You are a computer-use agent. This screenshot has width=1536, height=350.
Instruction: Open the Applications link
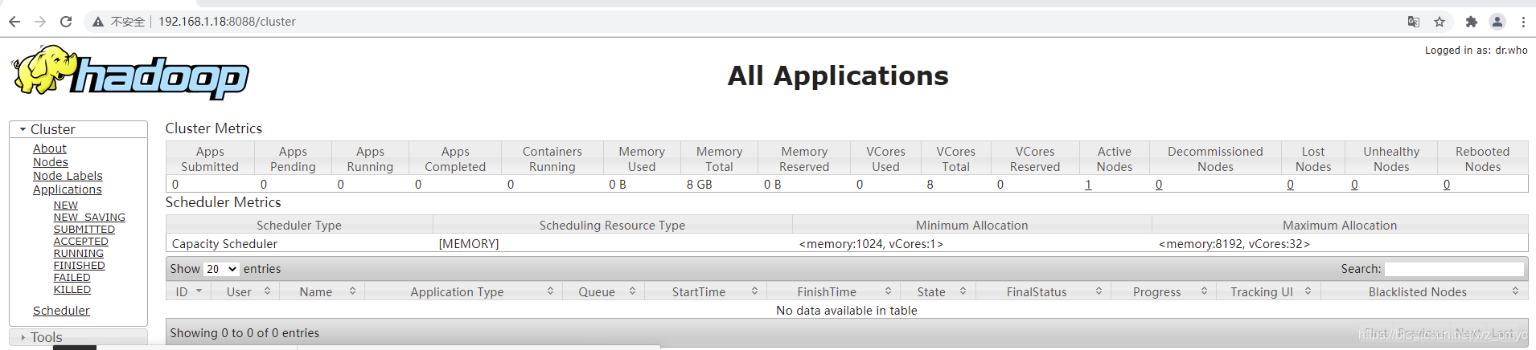pos(68,189)
